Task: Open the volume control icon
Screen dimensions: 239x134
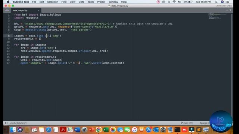Action: point(180,2)
